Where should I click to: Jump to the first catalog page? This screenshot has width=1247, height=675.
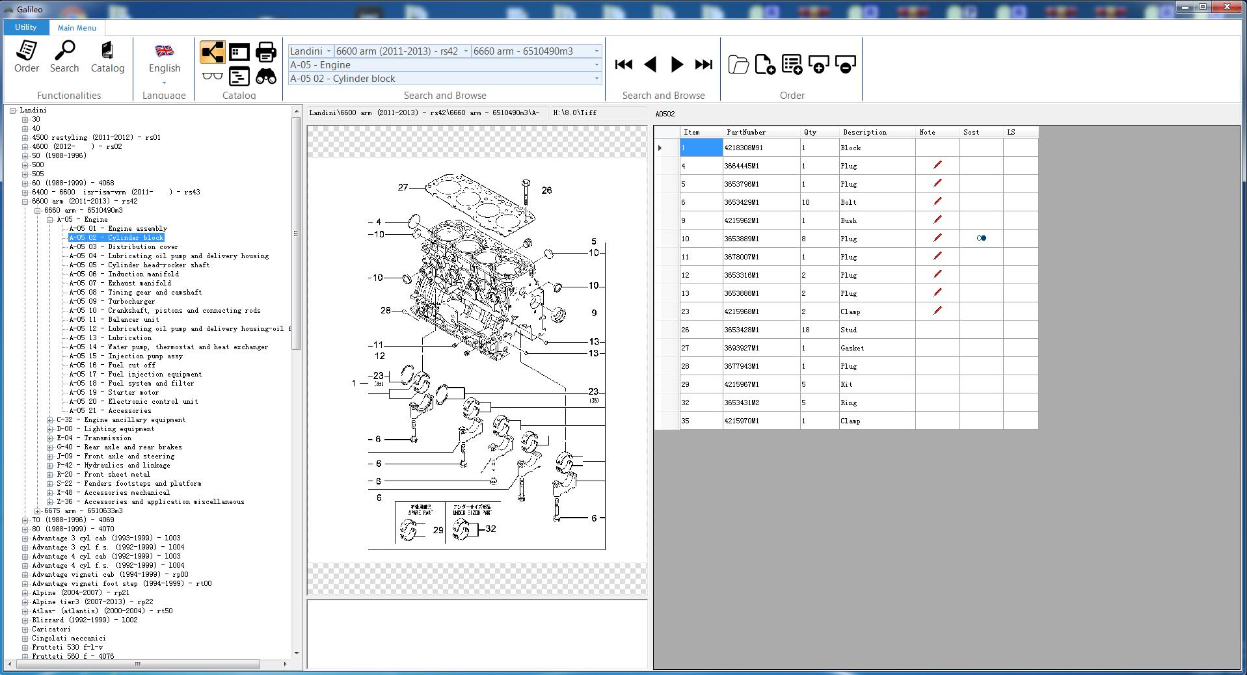(x=624, y=64)
